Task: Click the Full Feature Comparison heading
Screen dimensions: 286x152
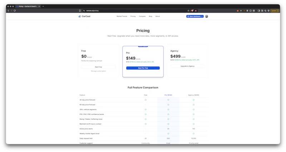Action: 143,88
